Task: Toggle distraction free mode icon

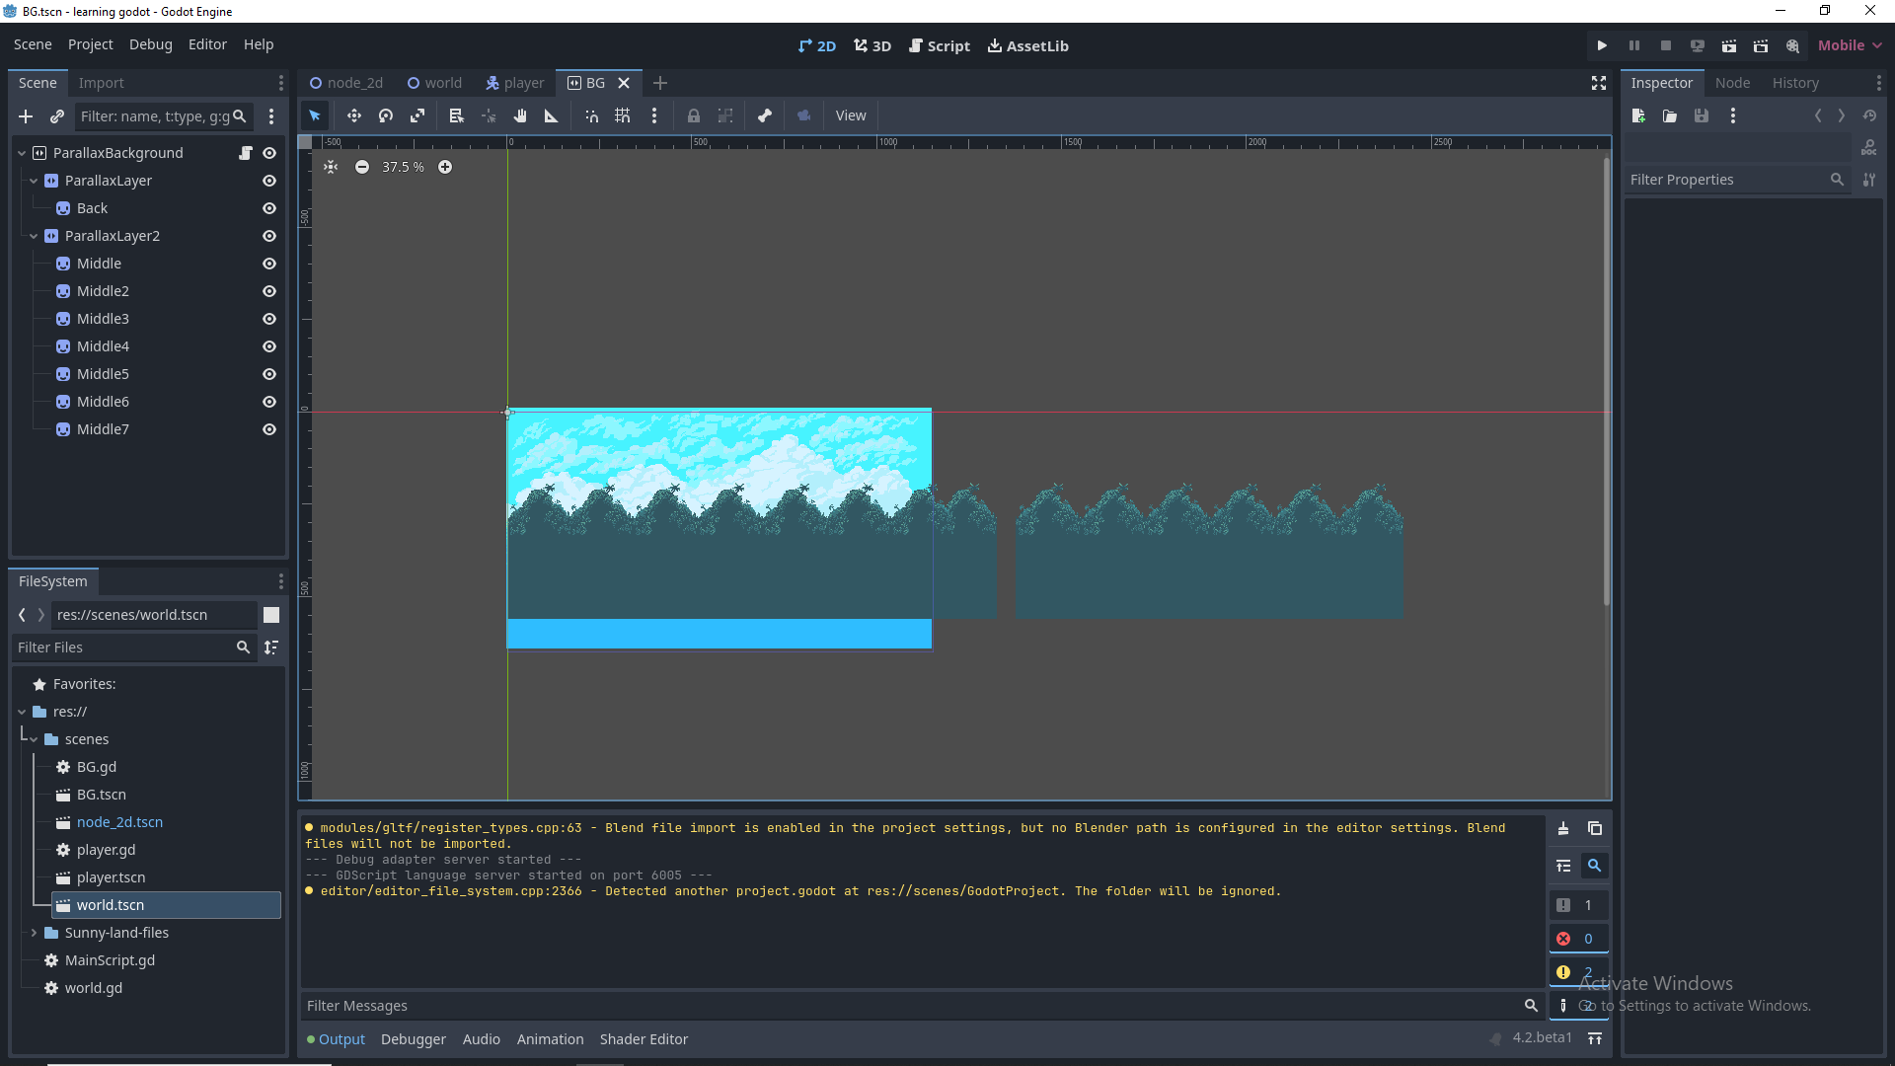Action: pyautogui.click(x=1599, y=83)
